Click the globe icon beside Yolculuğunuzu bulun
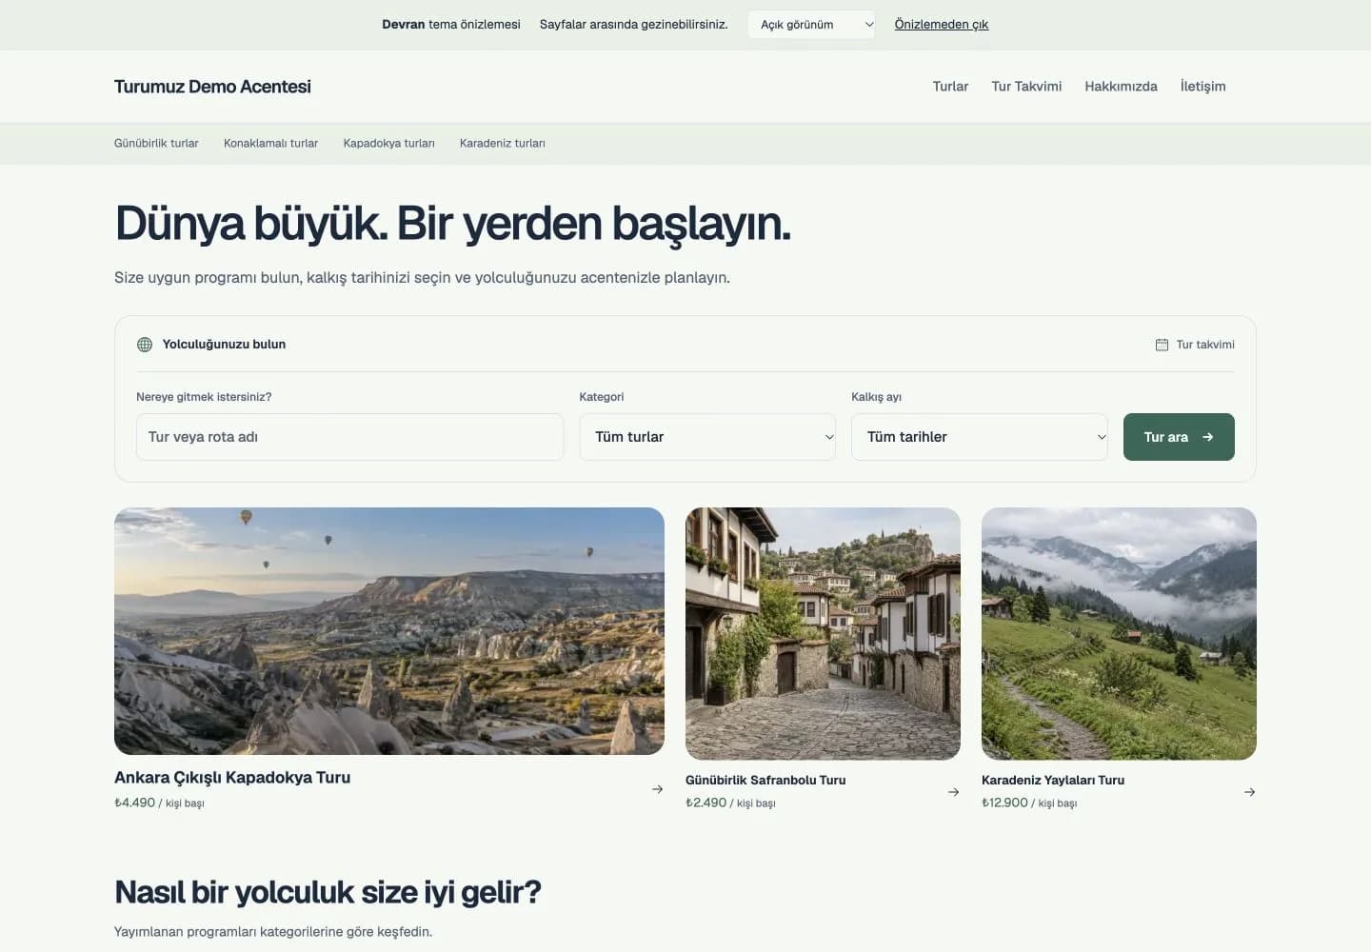Image resolution: width=1371 pixels, height=952 pixels. 145,345
